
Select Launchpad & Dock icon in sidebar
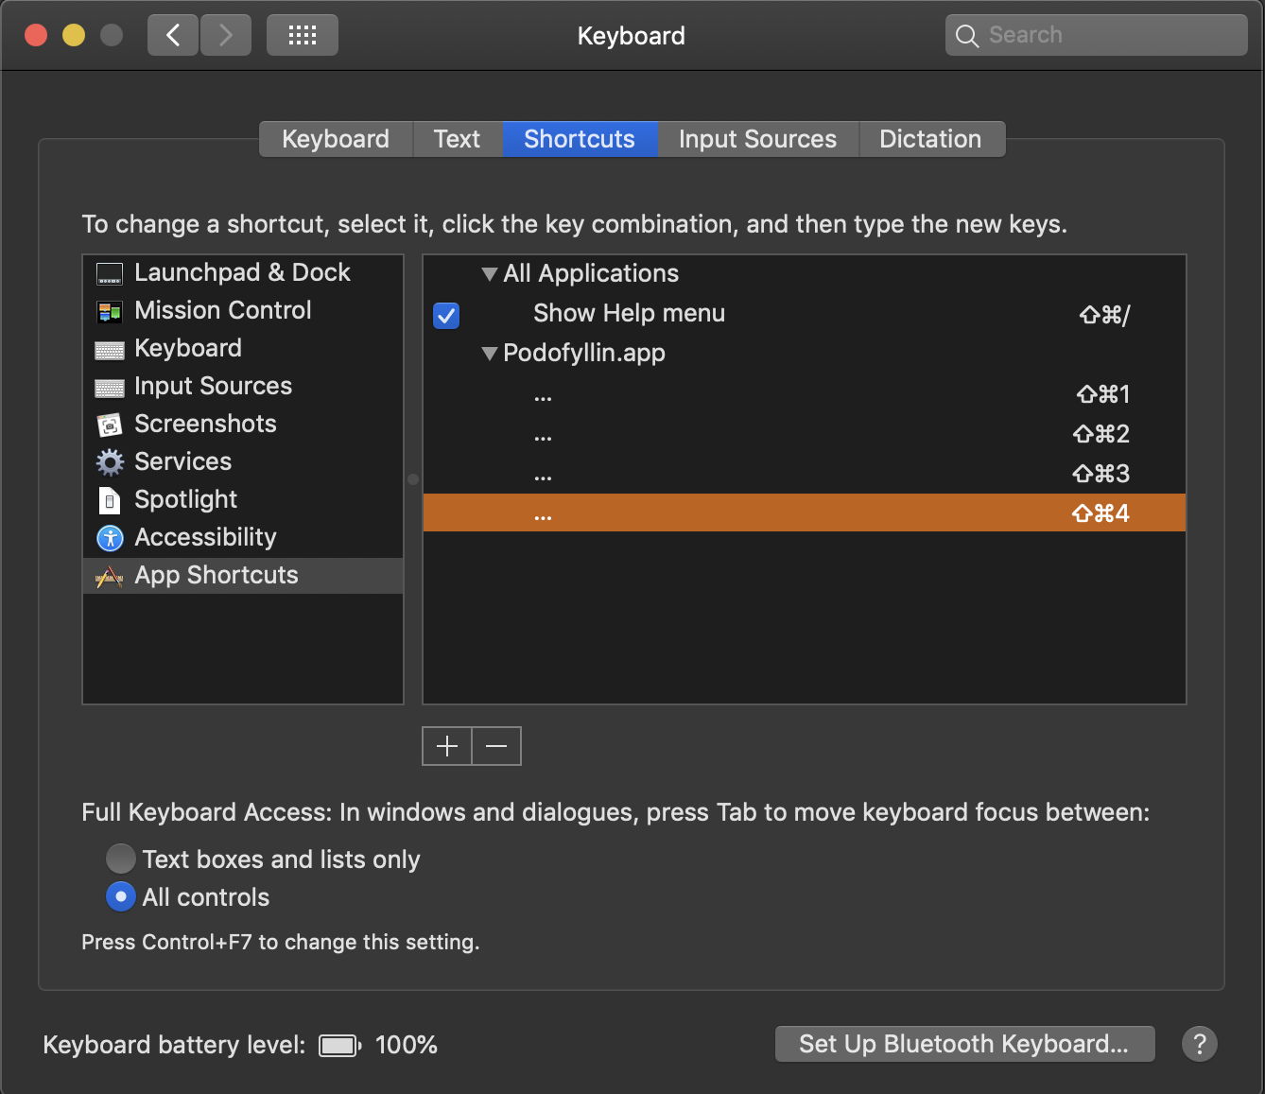click(x=110, y=274)
